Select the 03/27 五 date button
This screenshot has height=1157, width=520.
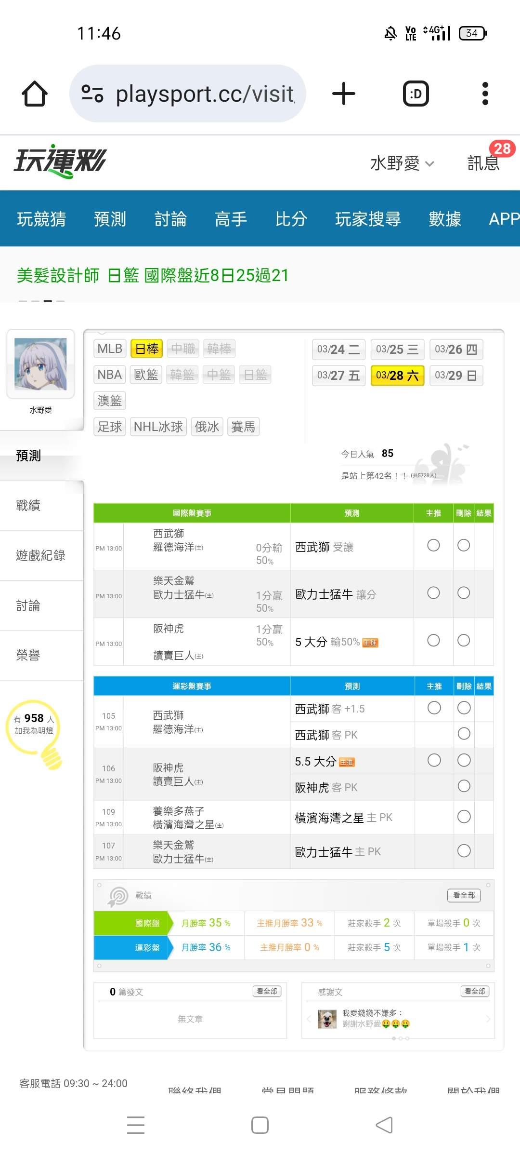[x=338, y=376]
